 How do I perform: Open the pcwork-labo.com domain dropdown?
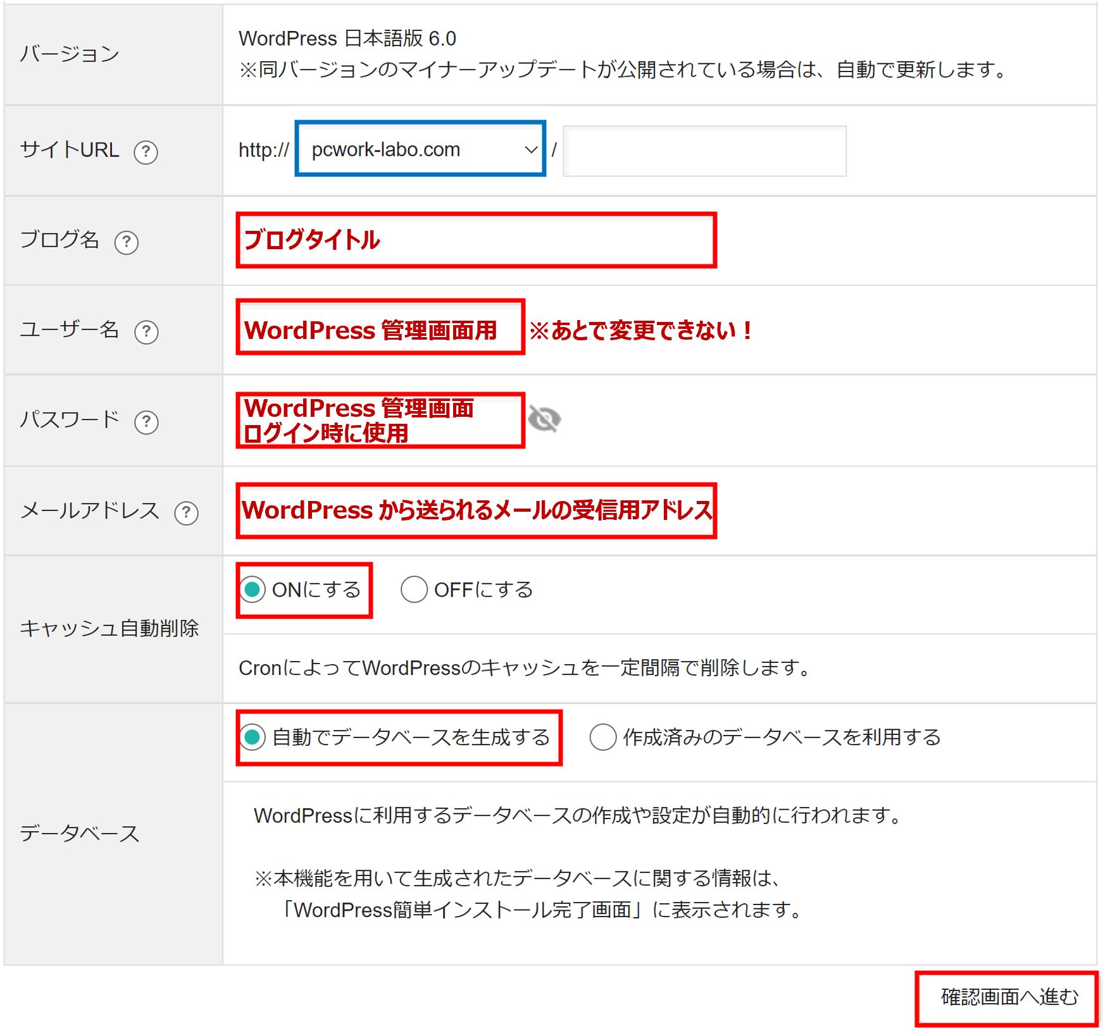tap(420, 149)
